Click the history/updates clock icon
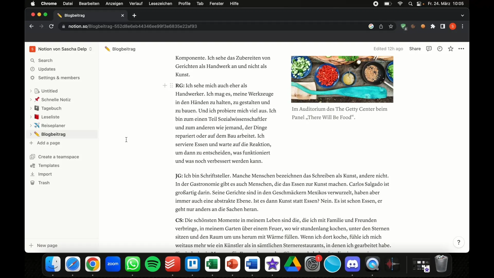The image size is (494, 278). [x=440, y=49]
